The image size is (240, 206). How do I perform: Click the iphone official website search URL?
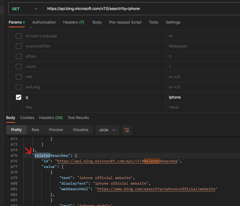point(157,189)
